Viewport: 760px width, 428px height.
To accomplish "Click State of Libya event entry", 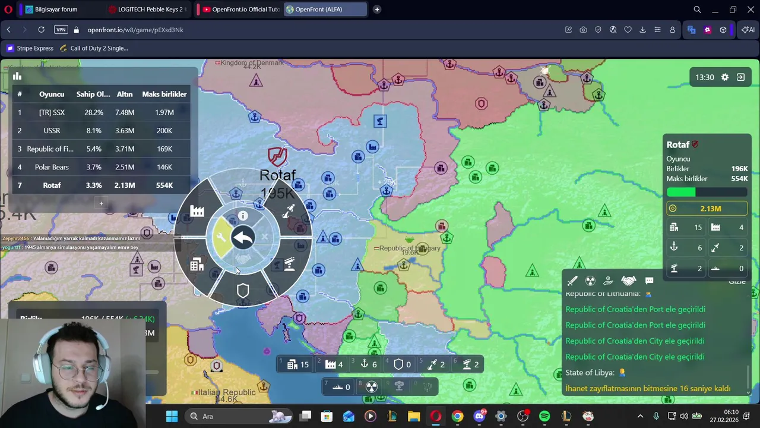I will pos(596,373).
